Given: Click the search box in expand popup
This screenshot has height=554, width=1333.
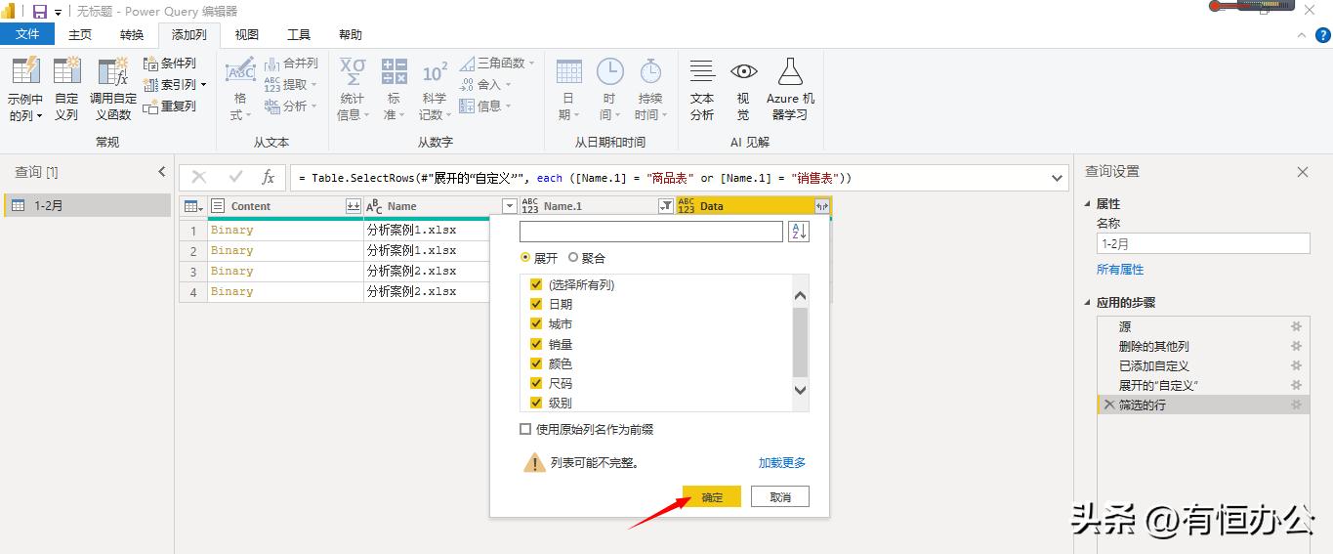Looking at the screenshot, I should click(651, 232).
